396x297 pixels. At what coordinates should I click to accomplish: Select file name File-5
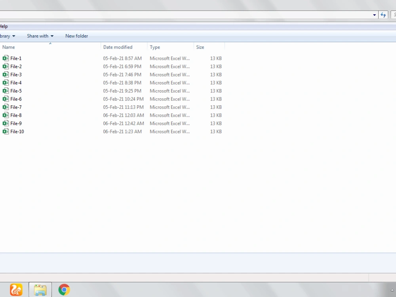[16, 91]
